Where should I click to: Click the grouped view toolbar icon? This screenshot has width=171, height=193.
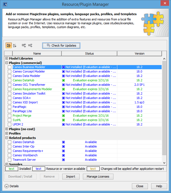coord(9,45)
